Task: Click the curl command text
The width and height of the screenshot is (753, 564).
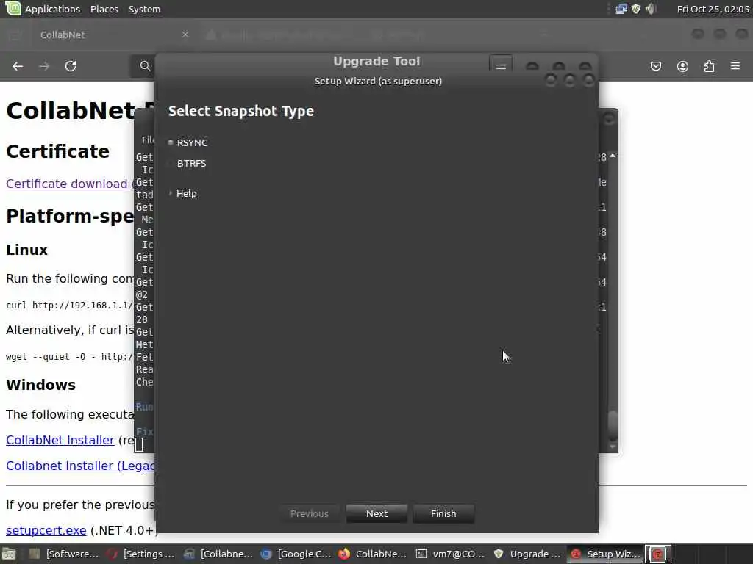Action: 69,305
